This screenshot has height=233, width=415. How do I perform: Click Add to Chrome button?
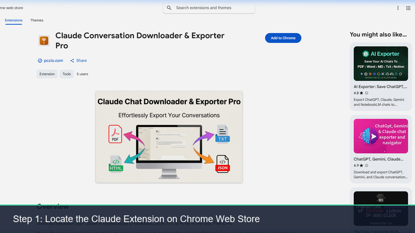coord(283,38)
